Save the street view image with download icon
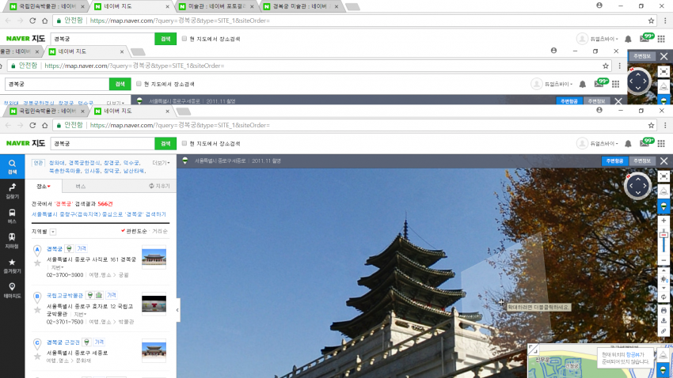Image resolution: width=673 pixels, height=378 pixels. (x=663, y=320)
